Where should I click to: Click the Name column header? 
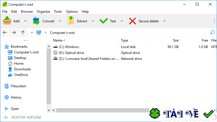pos(59,40)
